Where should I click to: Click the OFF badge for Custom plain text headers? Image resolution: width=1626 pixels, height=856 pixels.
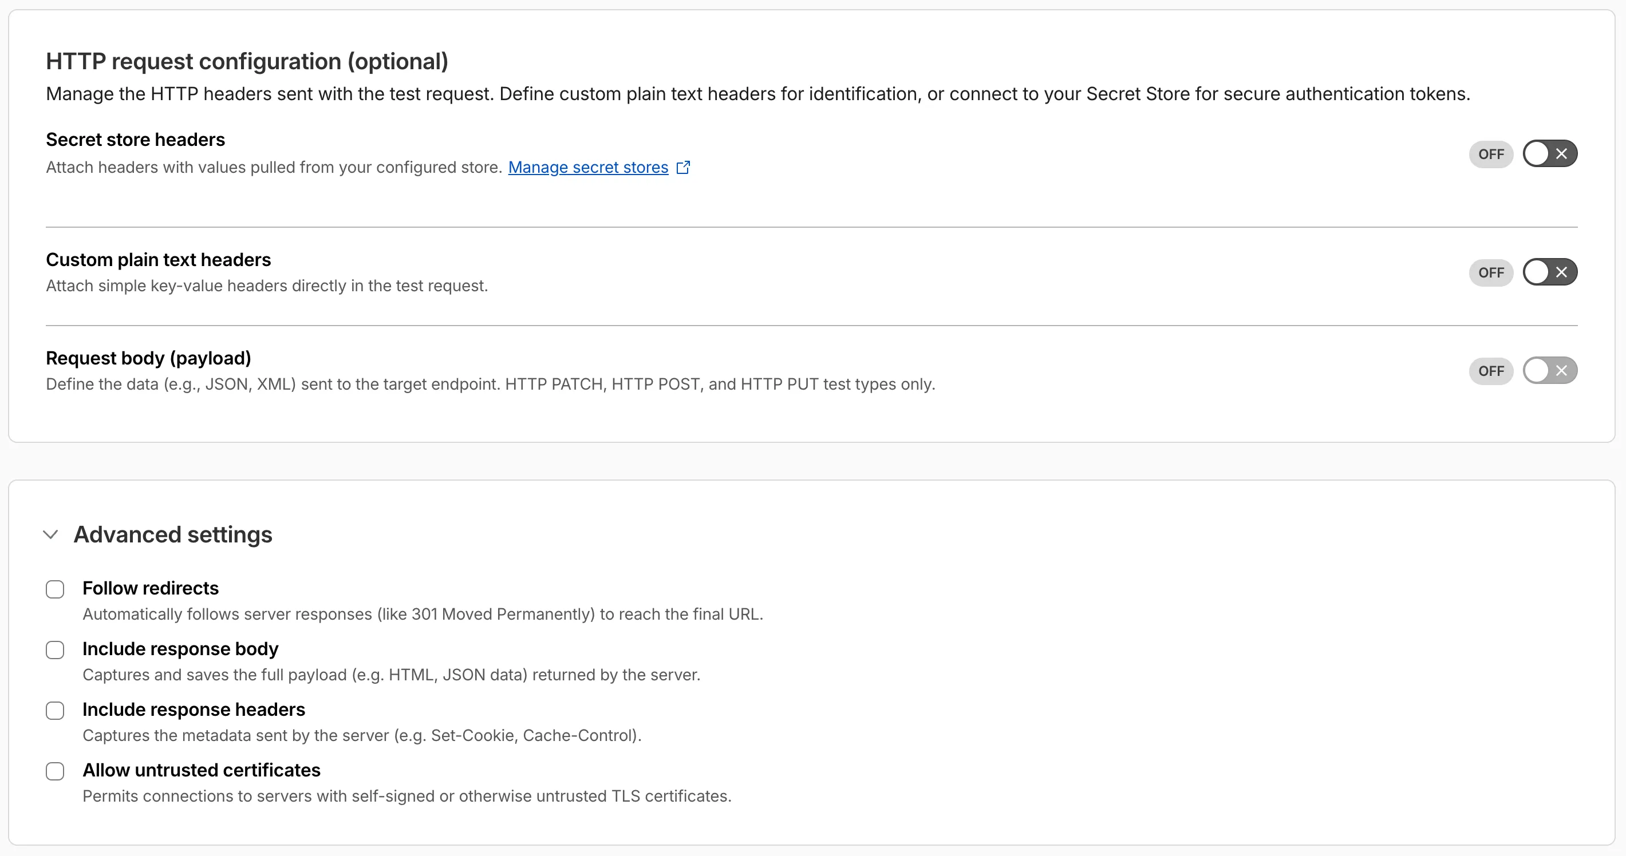coord(1490,273)
